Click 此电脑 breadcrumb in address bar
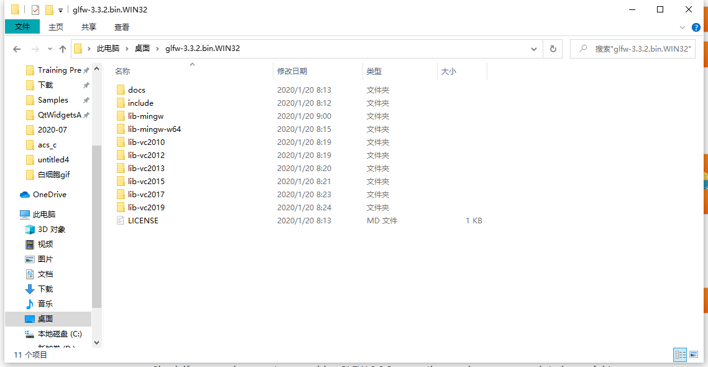This screenshot has height=367, width=708. coord(108,49)
